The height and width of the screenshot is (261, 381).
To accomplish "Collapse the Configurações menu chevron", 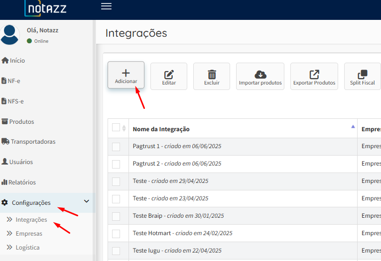I will [x=86, y=202].
